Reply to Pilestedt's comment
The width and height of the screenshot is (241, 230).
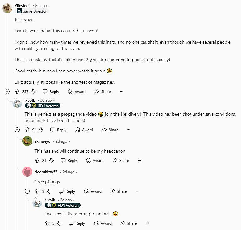tap(51, 92)
